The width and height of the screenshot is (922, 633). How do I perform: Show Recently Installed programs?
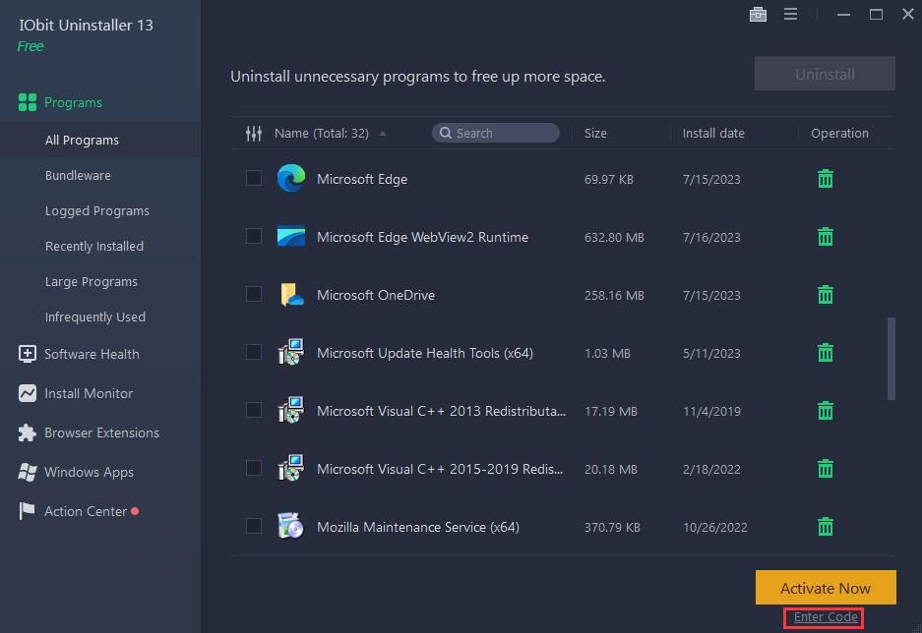[x=94, y=246]
